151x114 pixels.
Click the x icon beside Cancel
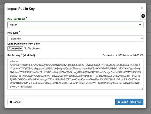point(11,102)
